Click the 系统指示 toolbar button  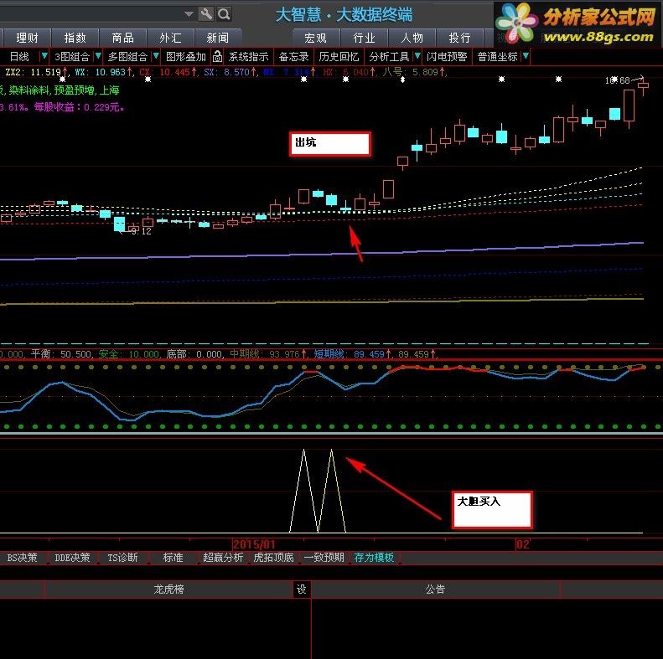pos(249,57)
